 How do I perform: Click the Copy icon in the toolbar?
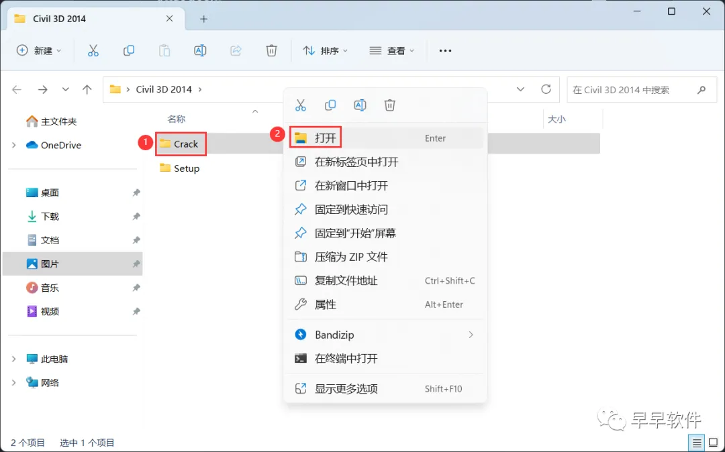pos(128,50)
